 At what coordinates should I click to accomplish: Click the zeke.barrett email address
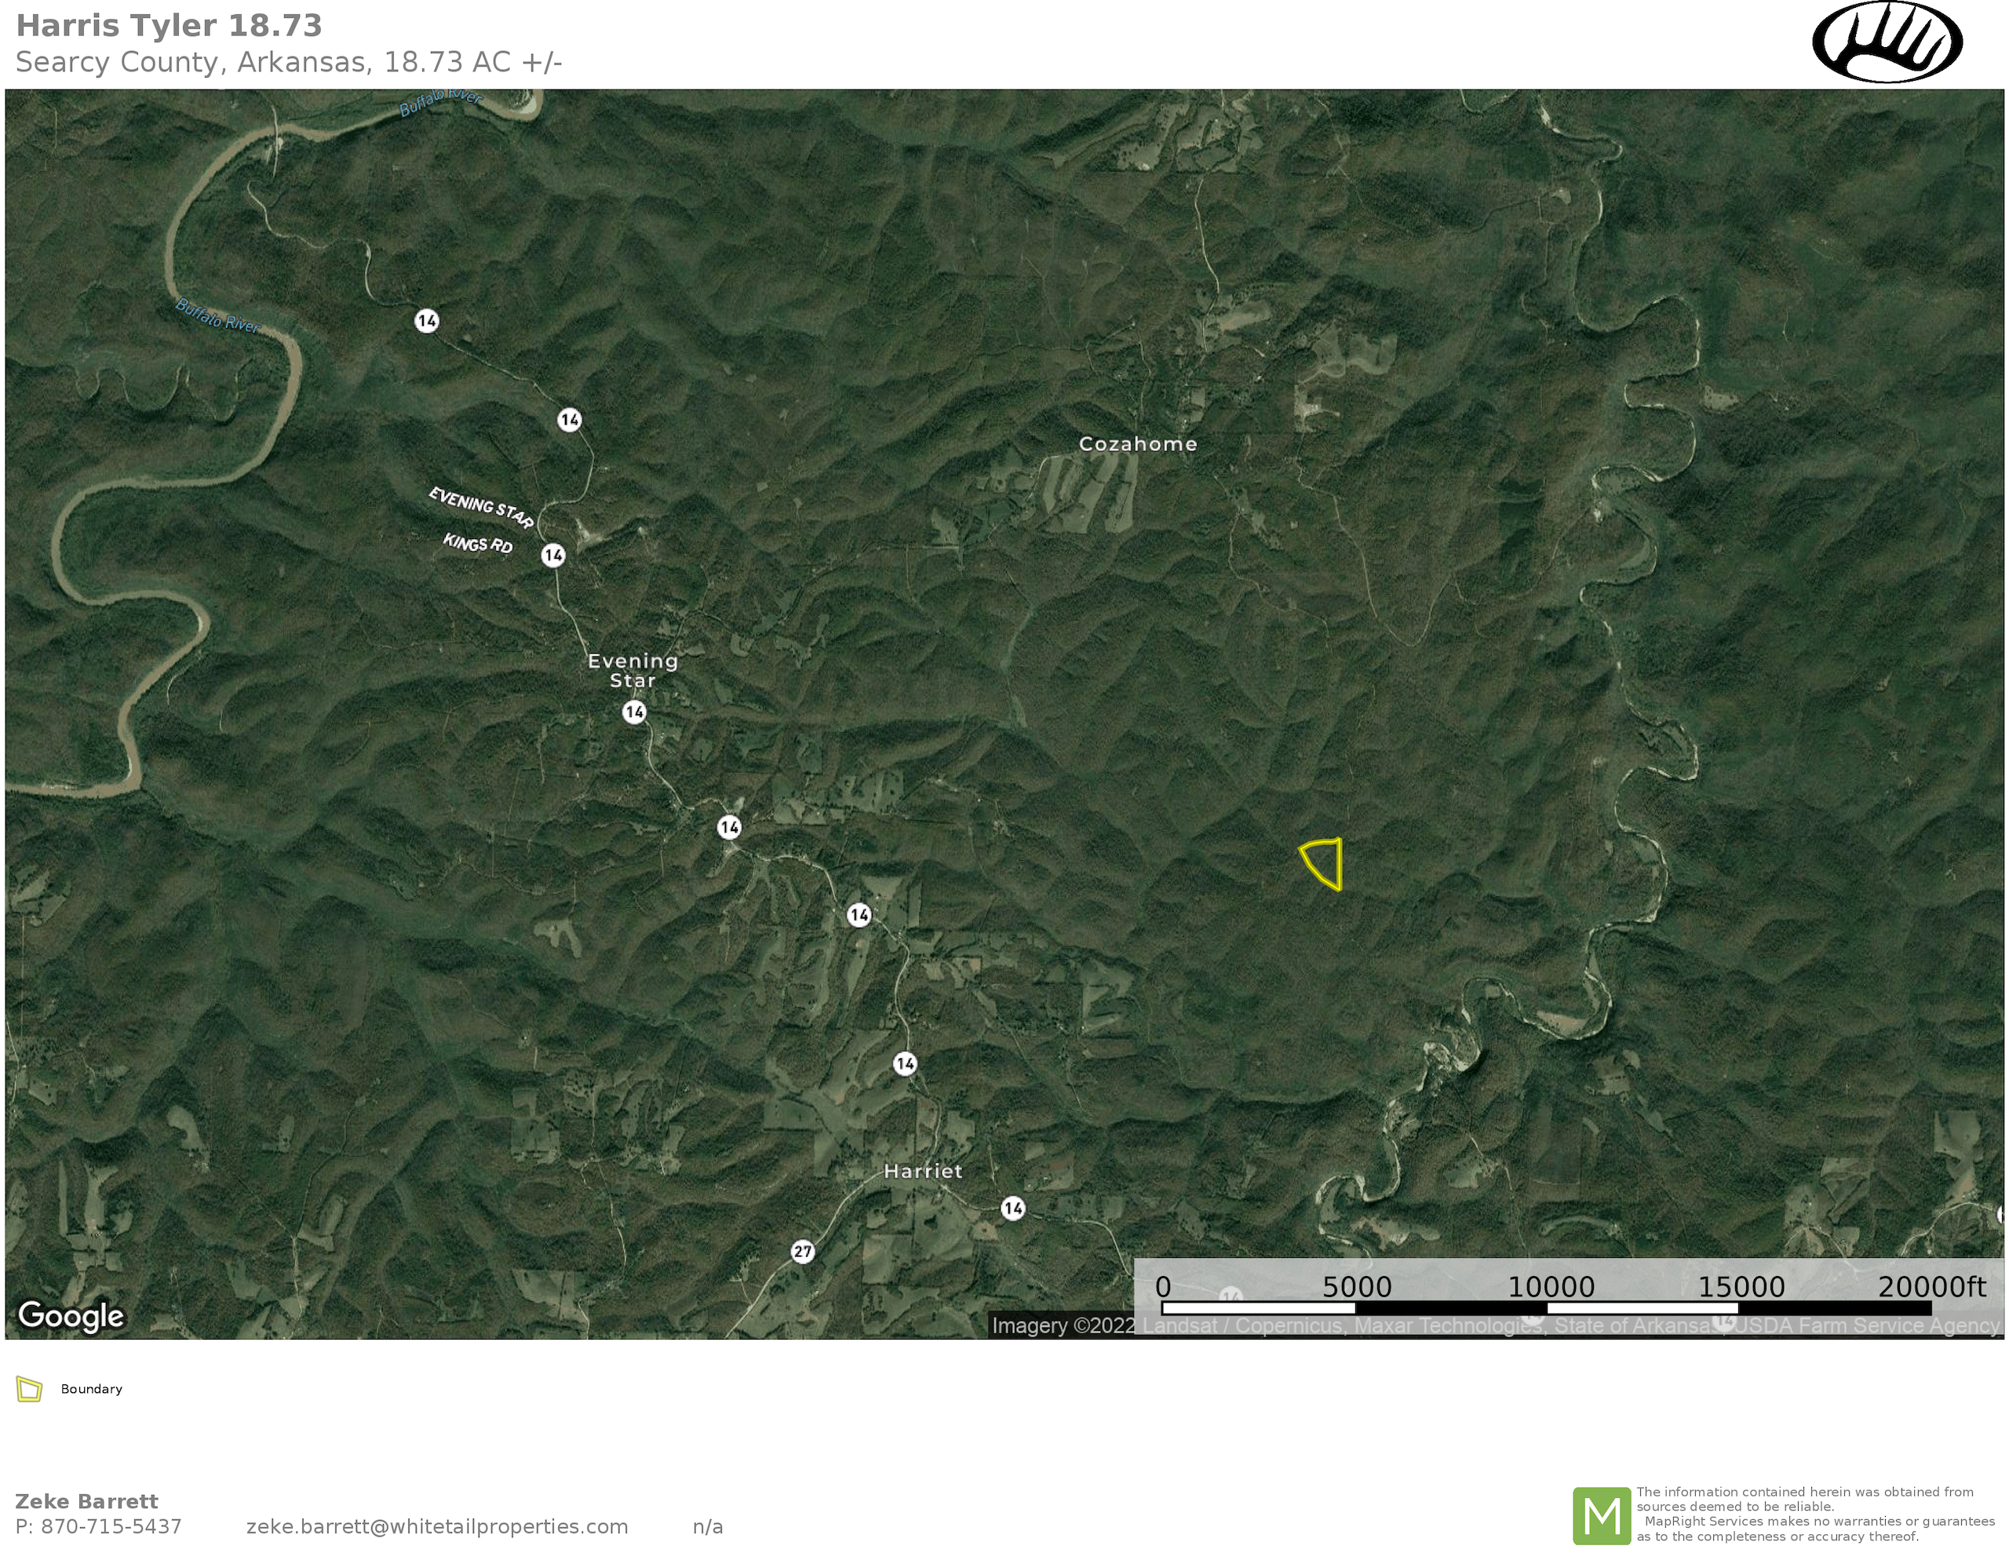pos(437,1526)
